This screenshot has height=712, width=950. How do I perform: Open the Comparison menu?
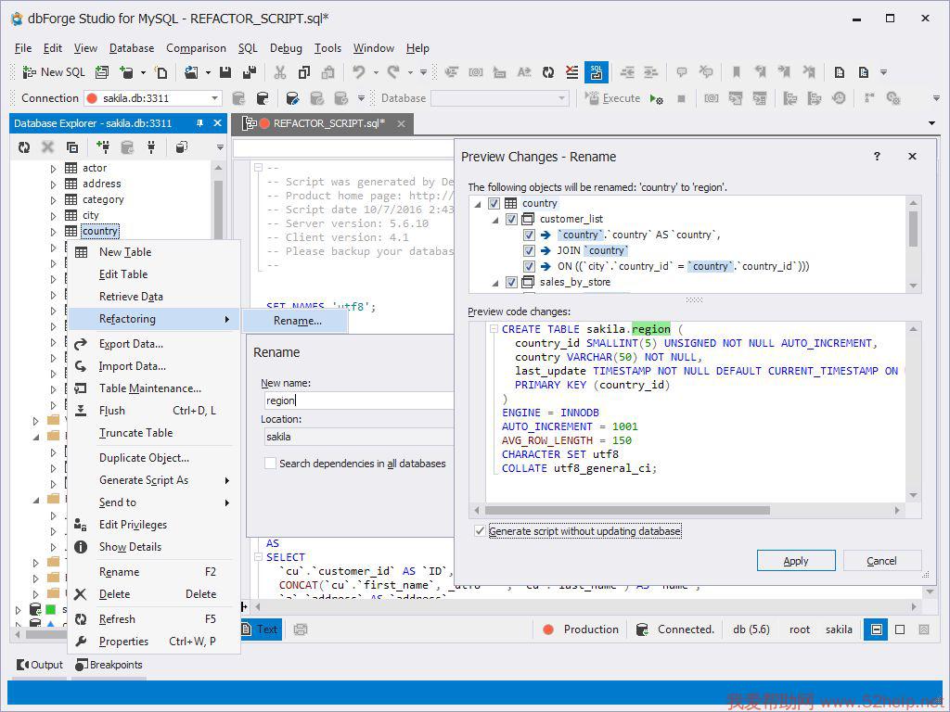click(196, 48)
